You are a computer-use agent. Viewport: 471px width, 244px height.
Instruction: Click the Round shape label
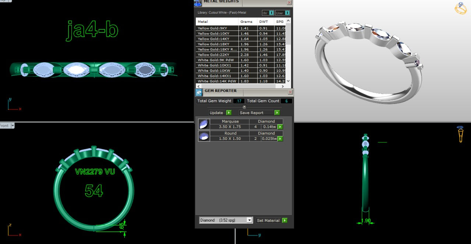(230, 134)
